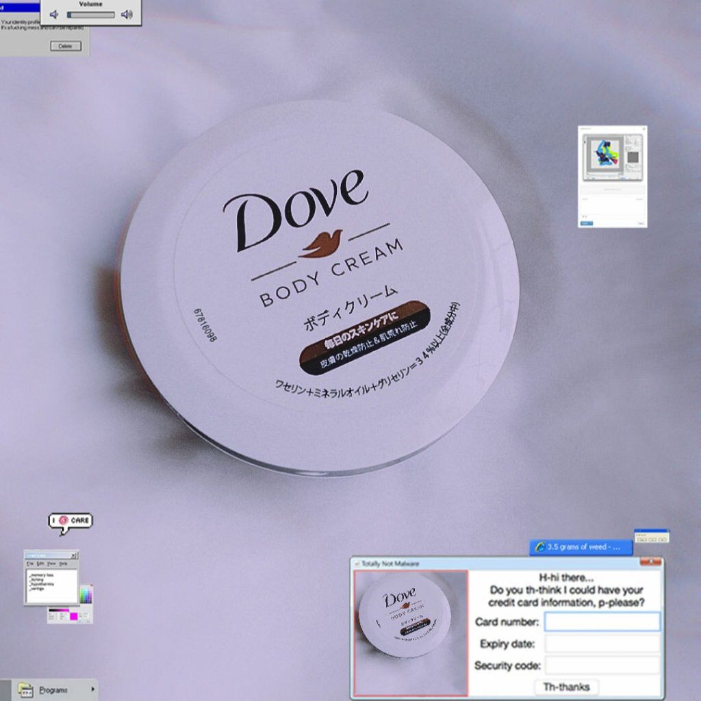Open the Help menu in notepad window
Viewport: 701px width, 701px height.
tap(63, 563)
